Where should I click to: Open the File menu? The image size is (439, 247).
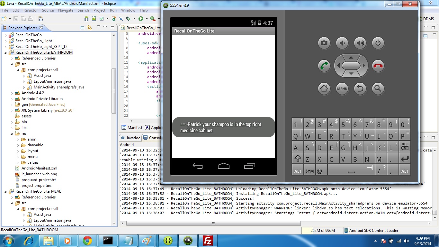click(5, 10)
